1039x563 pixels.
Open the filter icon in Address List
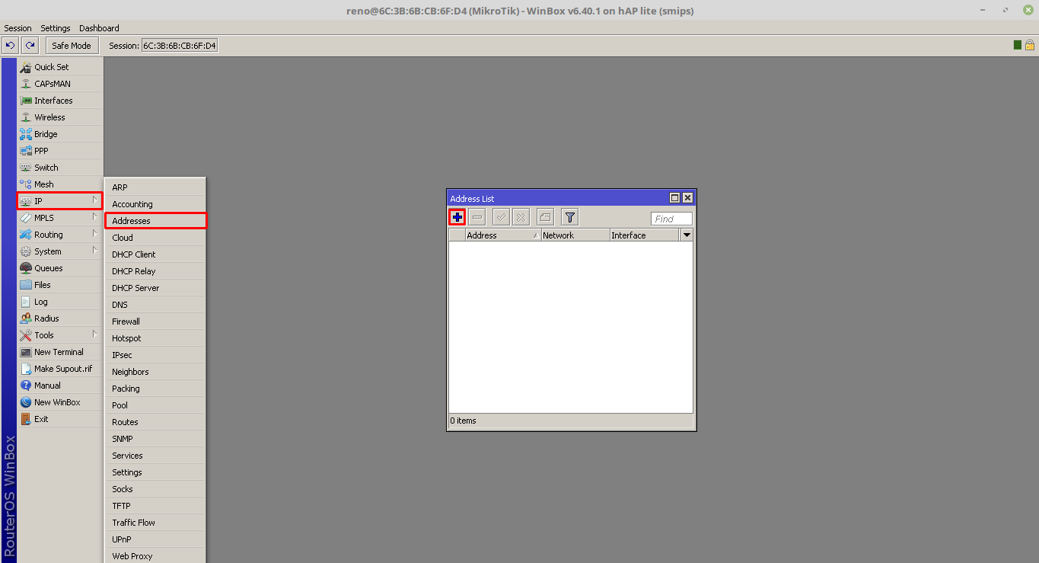pyautogui.click(x=569, y=216)
